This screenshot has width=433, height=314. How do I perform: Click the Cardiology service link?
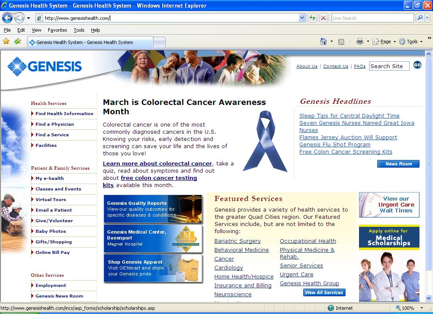[x=229, y=267]
